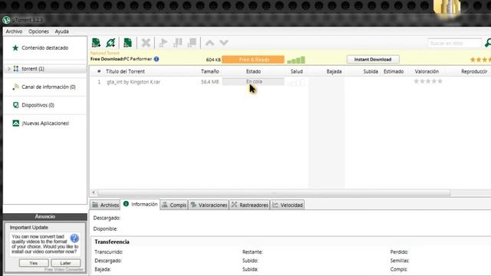Image resolution: width=491 pixels, height=276 pixels.
Task: Sort by the # column header
Action: point(99,71)
